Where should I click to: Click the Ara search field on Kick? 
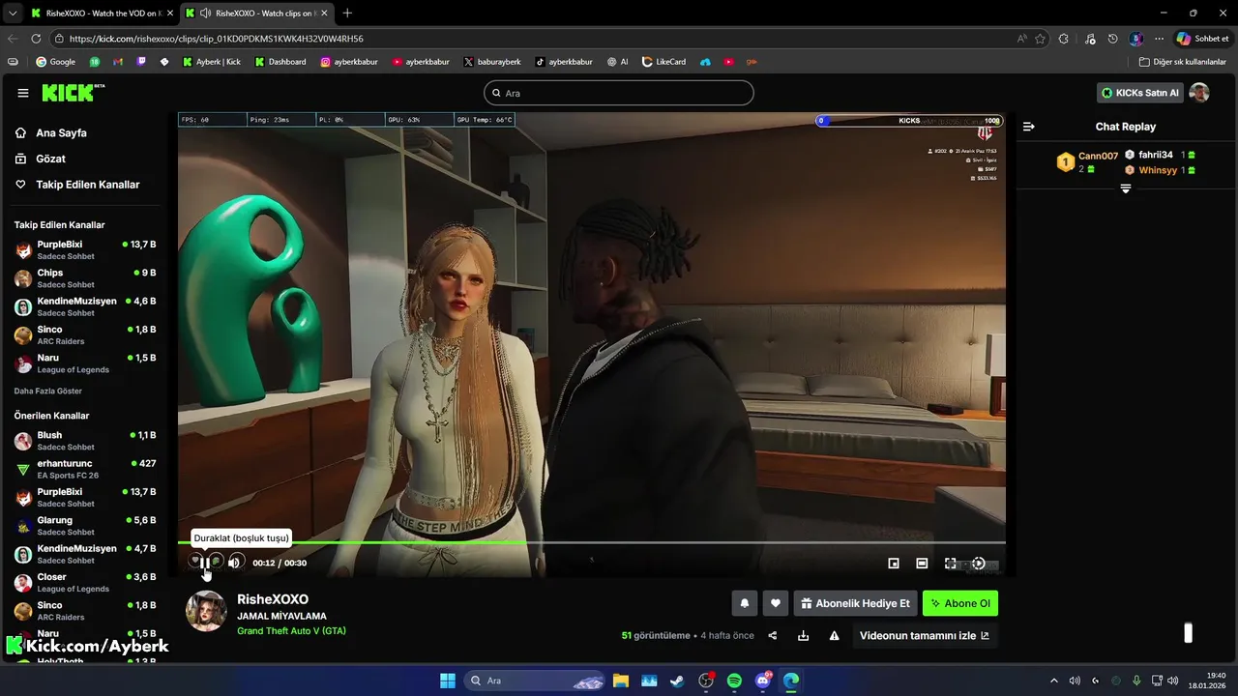pyautogui.click(x=619, y=93)
